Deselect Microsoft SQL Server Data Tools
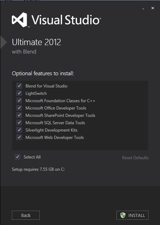The height and width of the screenshot is (225, 160). coord(19,123)
